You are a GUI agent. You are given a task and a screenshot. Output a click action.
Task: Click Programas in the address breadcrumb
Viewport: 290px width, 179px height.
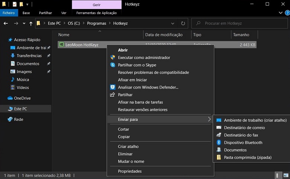(97, 23)
